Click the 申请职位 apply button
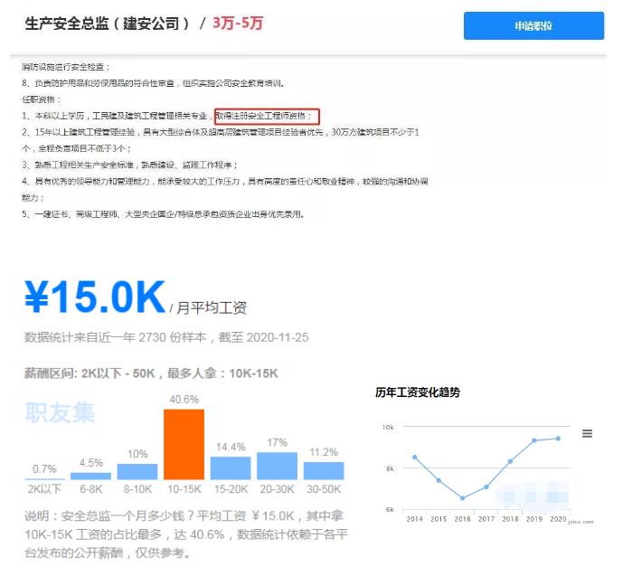Image resolution: width=632 pixels, height=576 pixels. click(x=533, y=26)
